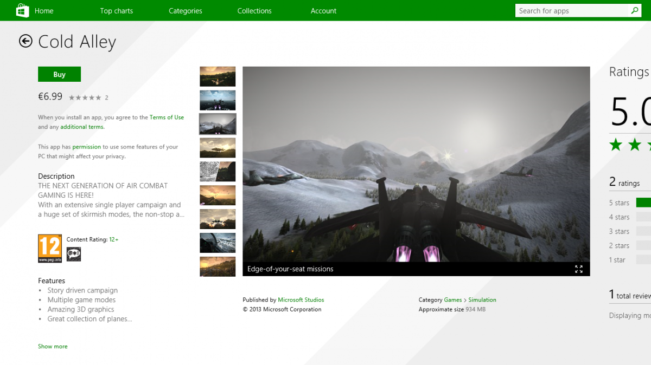Click the 5 stars rating bar
651x365 pixels.
coord(643,203)
